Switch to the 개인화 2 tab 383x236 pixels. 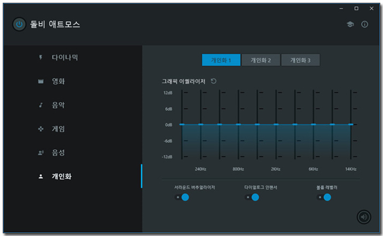[x=260, y=60]
